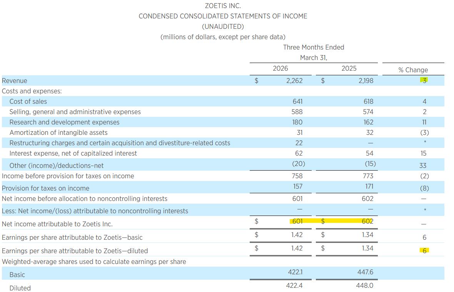Image resolution: width=454 pixels, height=292 pixels.
Task: Click 'Selling, general and administrative expenses' label
Action: 75,112
